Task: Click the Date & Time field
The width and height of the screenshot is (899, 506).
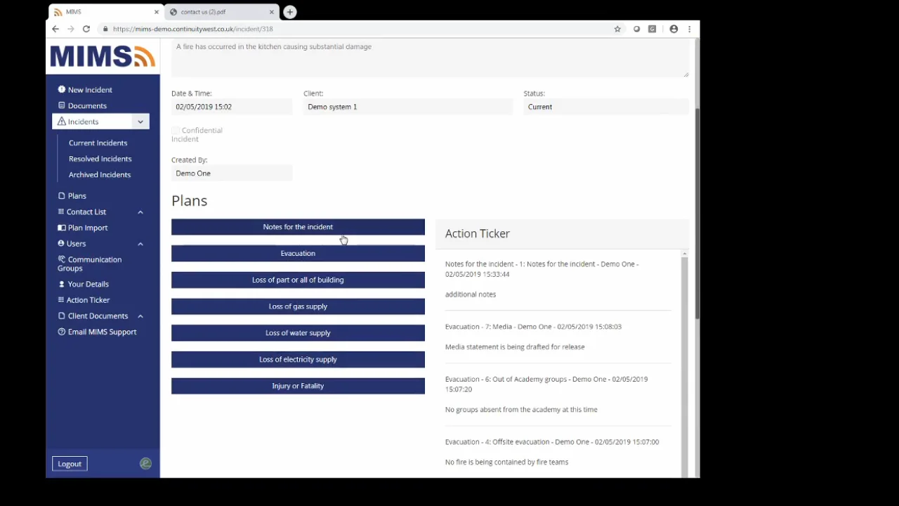Action: [232, 107]
